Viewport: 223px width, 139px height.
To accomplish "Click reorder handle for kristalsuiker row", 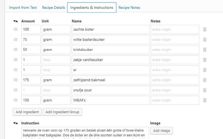I will pyautogui.click(x=16, y=50).
